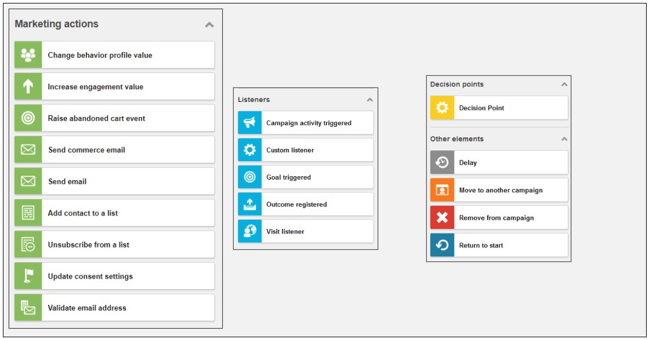The image size is (649, 339).
Task: Click the red Remove from campaign X icon
Action: (442, 217)
